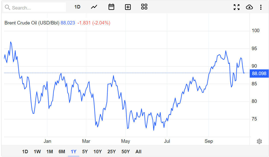Download chart using cloud icon
269x157 pixels.
pyautogui.click(x=249, y=7)
